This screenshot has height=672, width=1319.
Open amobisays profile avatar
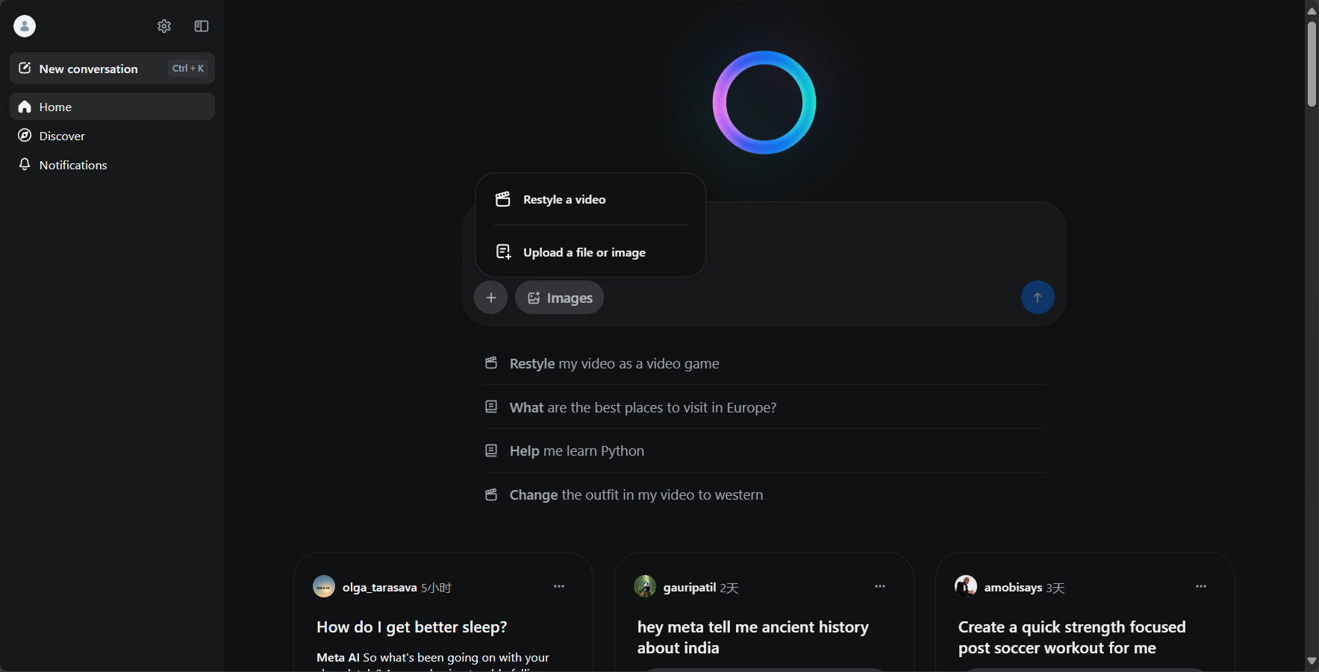966,586
